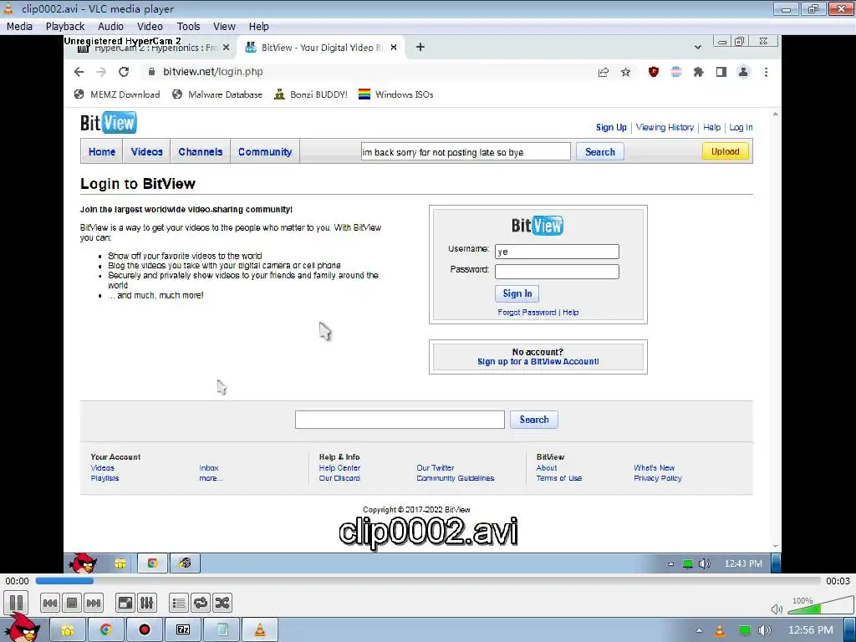Open the Windows ISOs bookmark
The image size is (856, 642).
point(395,94)
